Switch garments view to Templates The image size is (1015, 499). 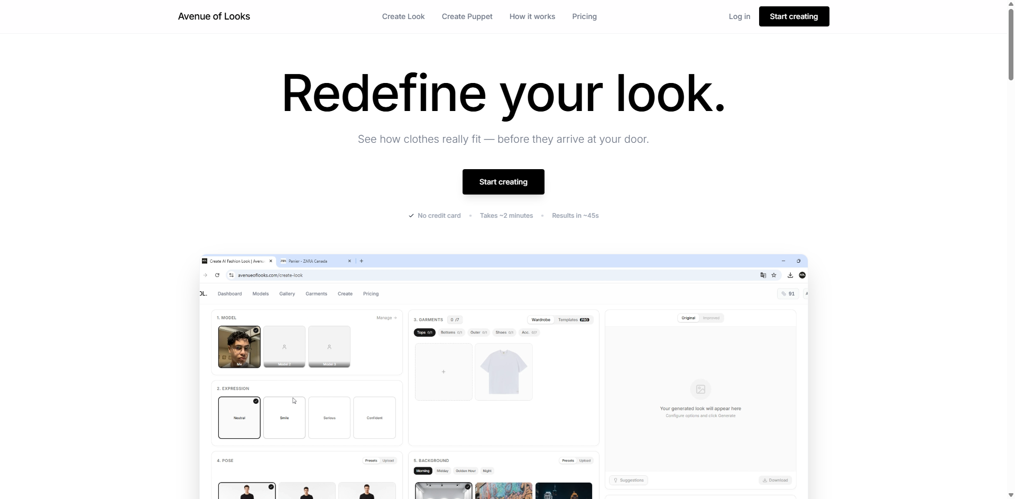click(x=567, y=319)
